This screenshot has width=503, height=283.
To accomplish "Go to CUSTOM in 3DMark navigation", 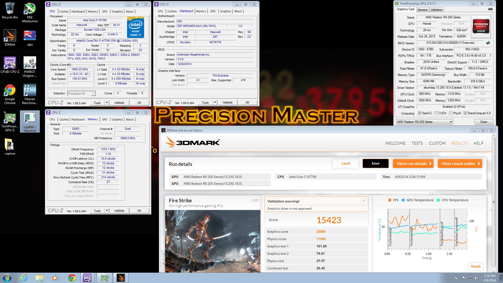I will pos(437,143).
